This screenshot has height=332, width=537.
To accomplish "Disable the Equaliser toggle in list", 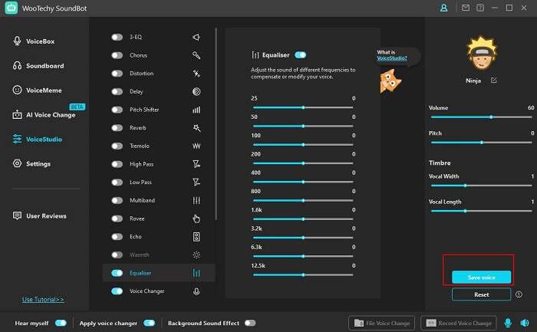I will [x=117, y=273].
